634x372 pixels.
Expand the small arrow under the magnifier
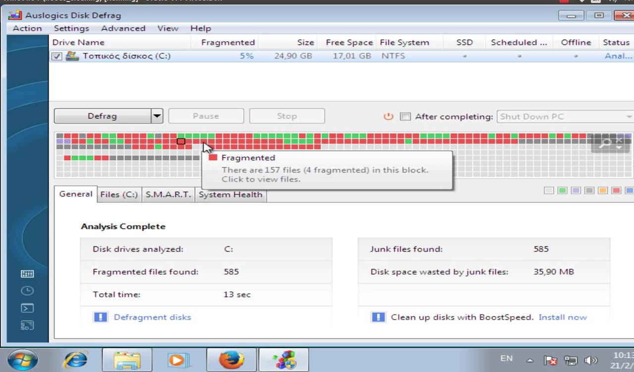619,147
